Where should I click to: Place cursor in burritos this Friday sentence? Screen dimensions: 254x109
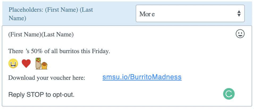(59, 51)
